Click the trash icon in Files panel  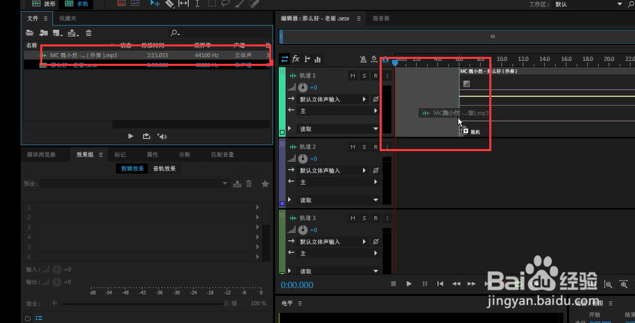point(89,33)
